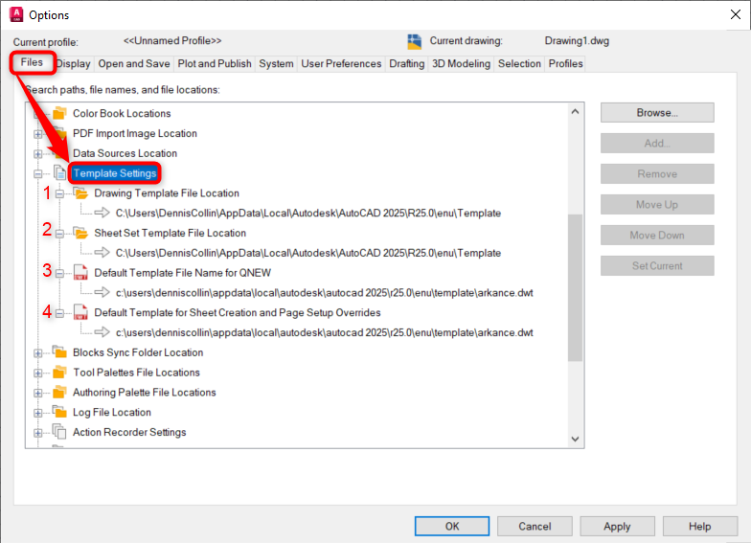Viewport: 751px width, 543px height.
Task: Open the User Preferences tab
Action: pos(341,63)
